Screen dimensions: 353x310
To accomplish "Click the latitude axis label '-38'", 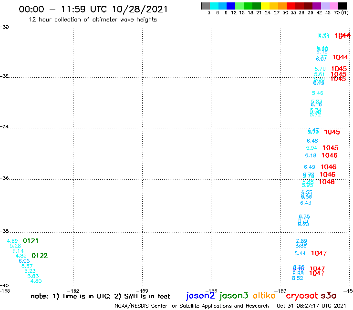I will (x=4, y=231).
